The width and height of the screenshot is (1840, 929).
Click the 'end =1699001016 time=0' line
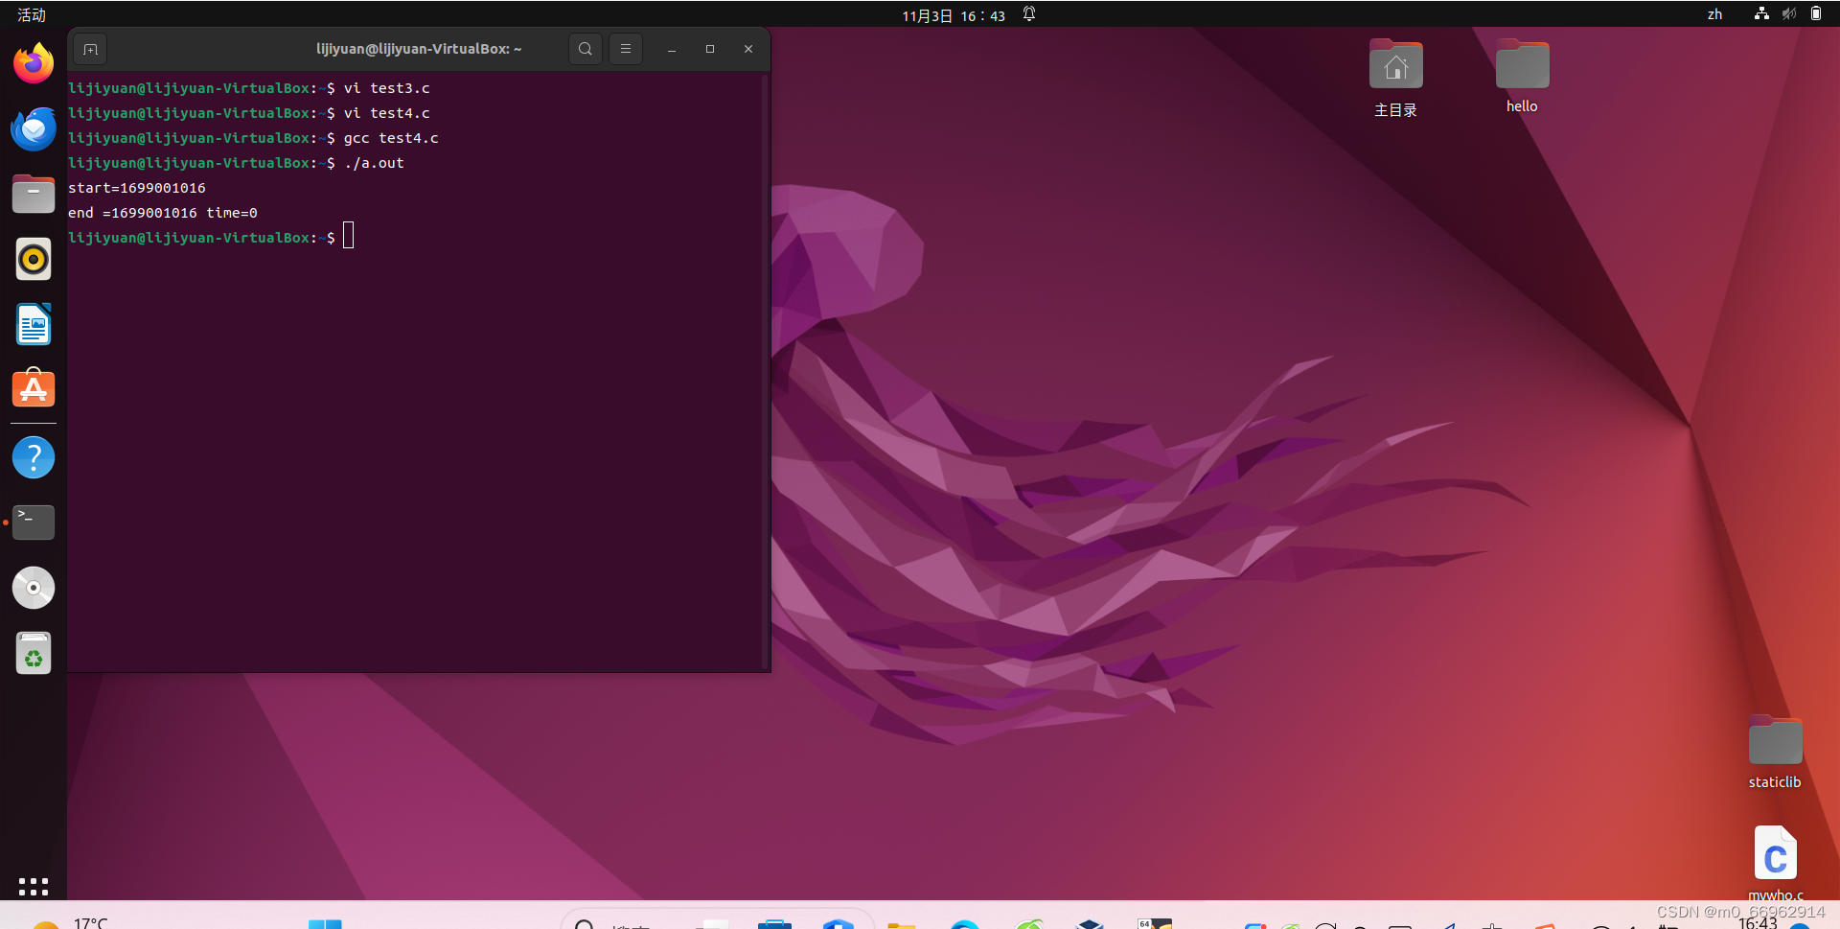(162, 213)
